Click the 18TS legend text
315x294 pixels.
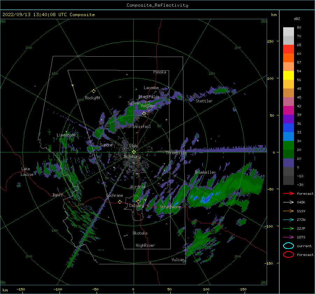(301, 237)
